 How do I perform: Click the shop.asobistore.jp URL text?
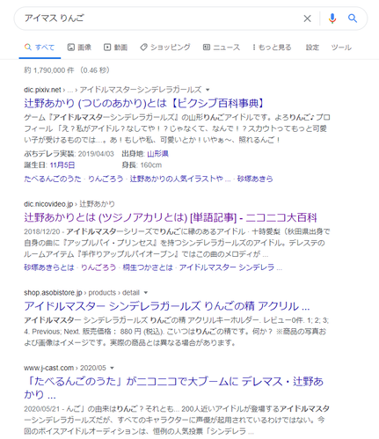point(53,293)
